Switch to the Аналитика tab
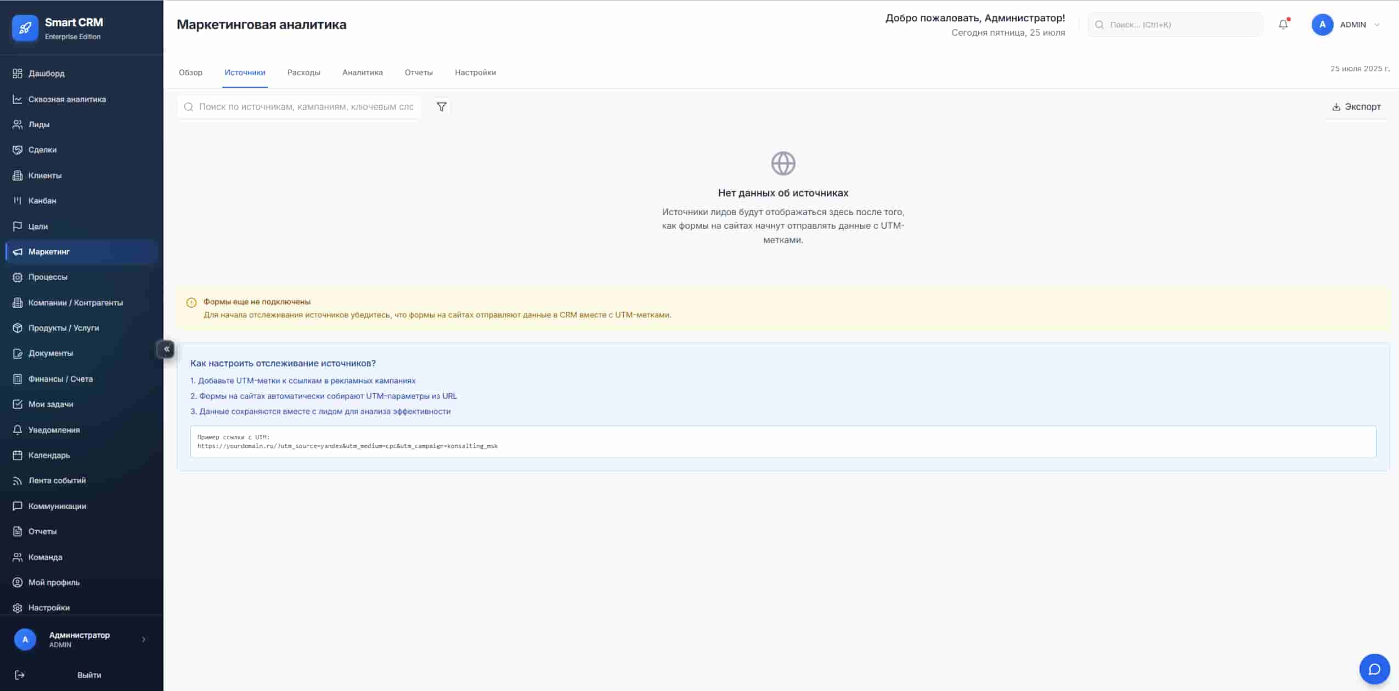The image size is (1399, 691). (362, 72)
